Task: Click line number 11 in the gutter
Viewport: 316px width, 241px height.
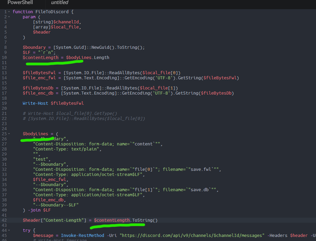Action: pos(4,63)
